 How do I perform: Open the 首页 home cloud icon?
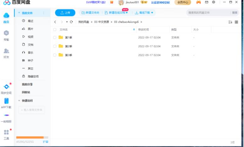[6, 15]
